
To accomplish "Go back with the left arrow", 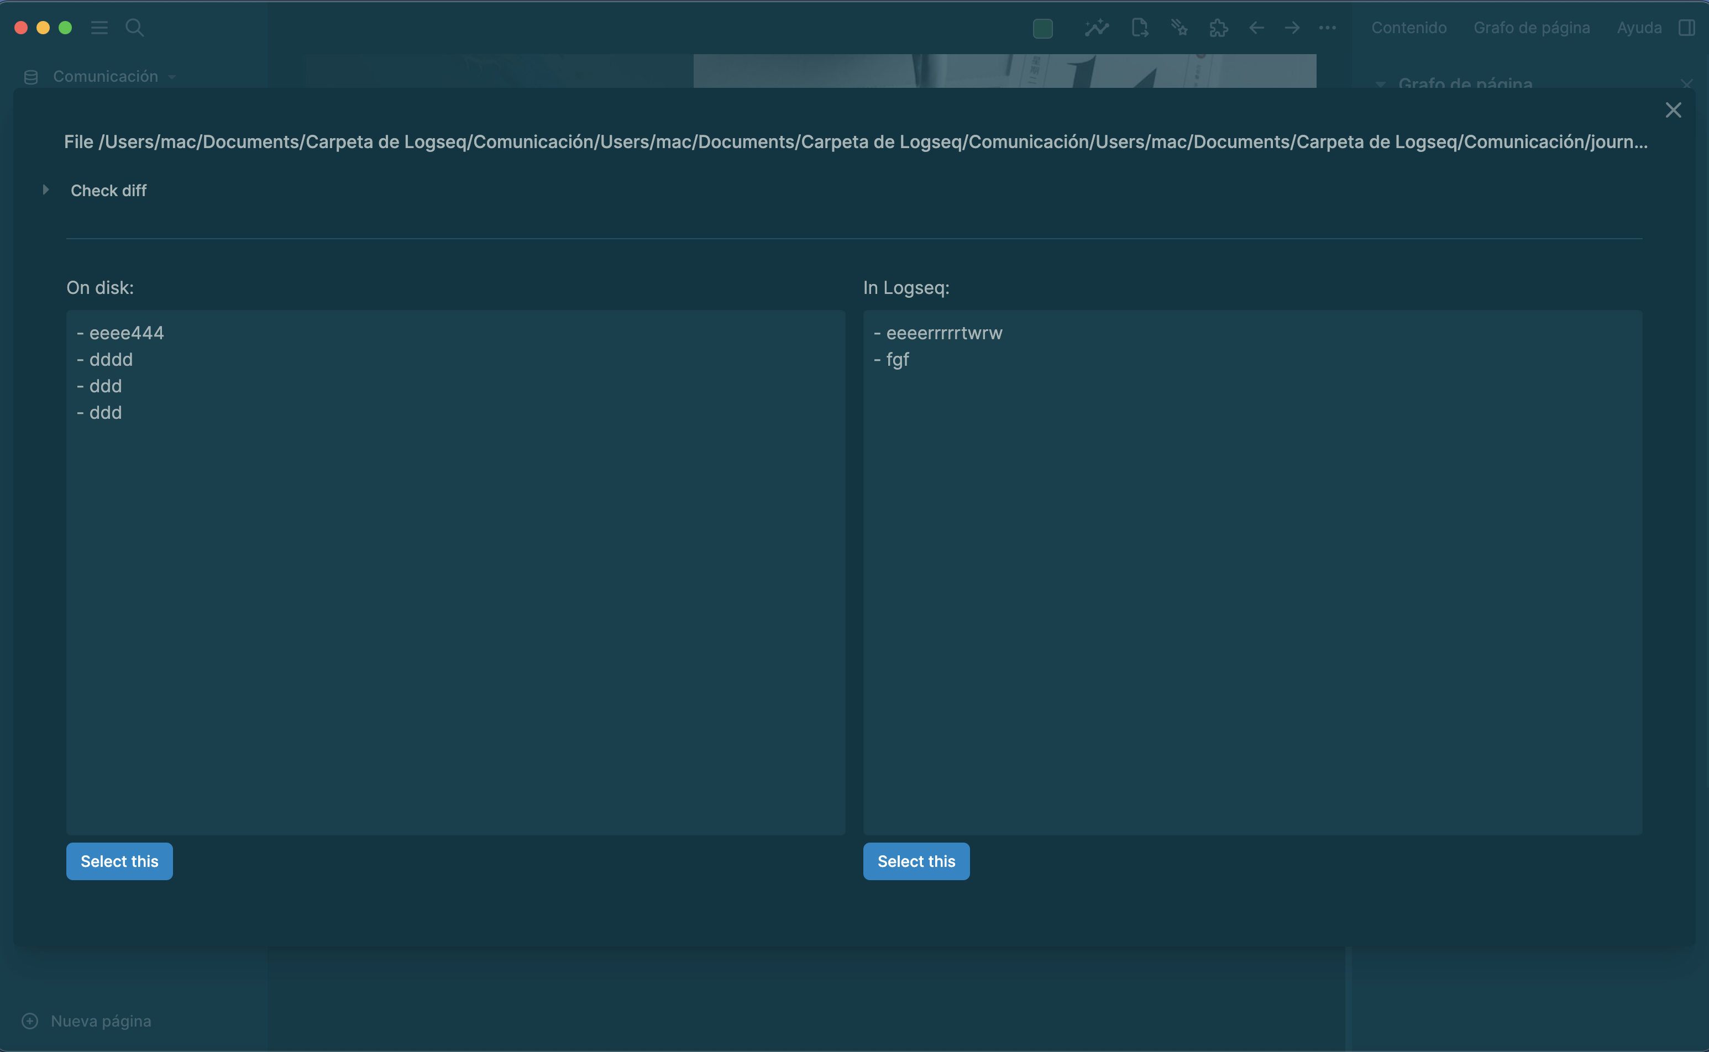I will (1256, 28).
